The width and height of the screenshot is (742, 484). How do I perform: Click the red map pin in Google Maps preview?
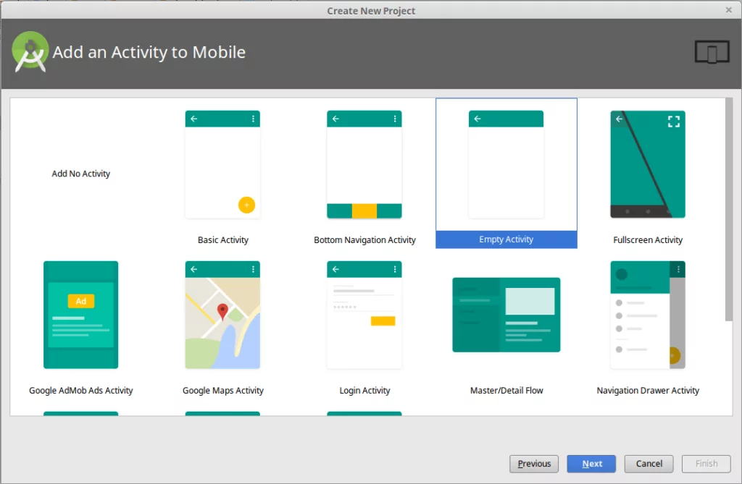click(x=222, y=311)
